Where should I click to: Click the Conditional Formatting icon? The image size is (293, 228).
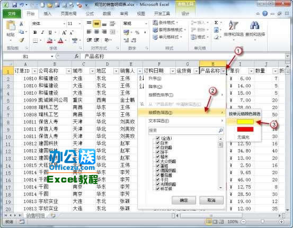(x=155, y=23)
